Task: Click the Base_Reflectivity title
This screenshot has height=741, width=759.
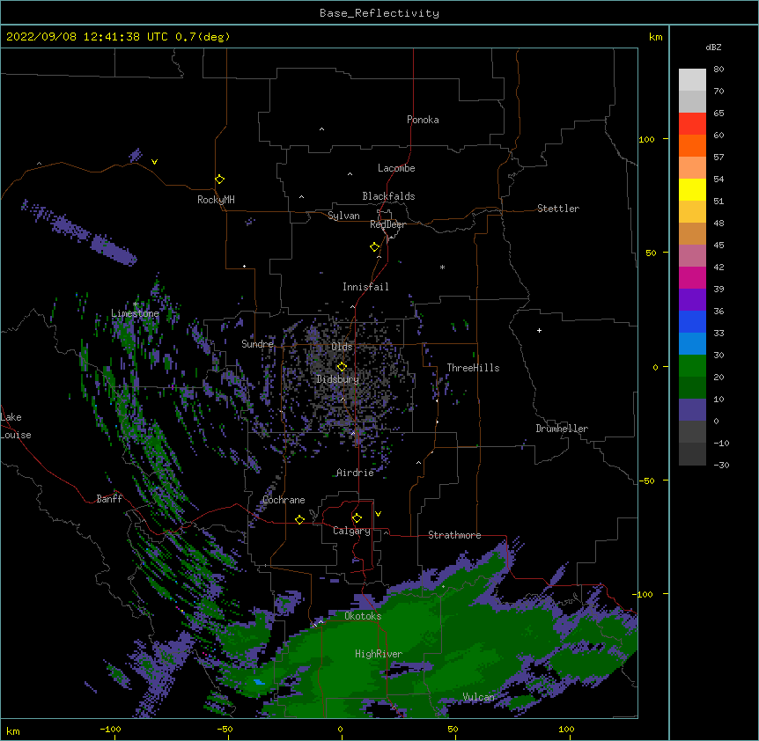Action: pyautogui.click(x=379, y=13)
